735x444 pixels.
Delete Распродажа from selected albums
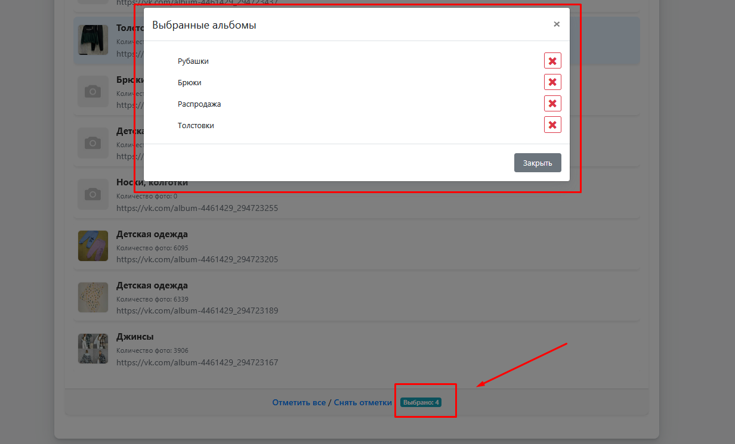[552, 104]
